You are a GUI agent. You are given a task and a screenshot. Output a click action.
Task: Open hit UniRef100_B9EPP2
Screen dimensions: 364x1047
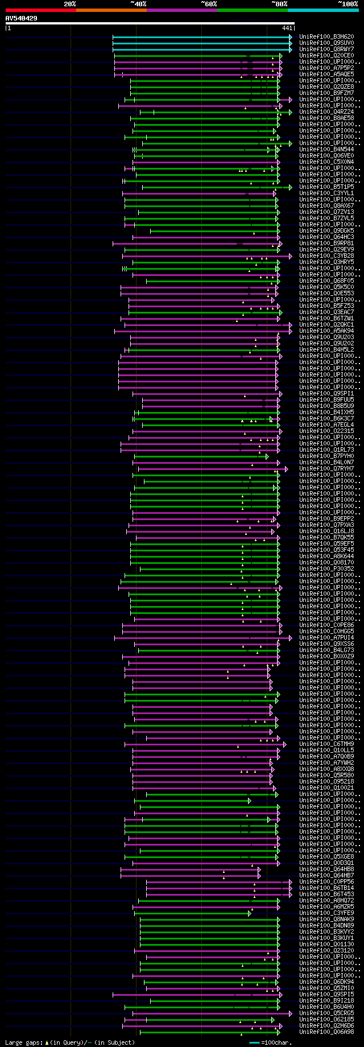[x=326, y=519]
